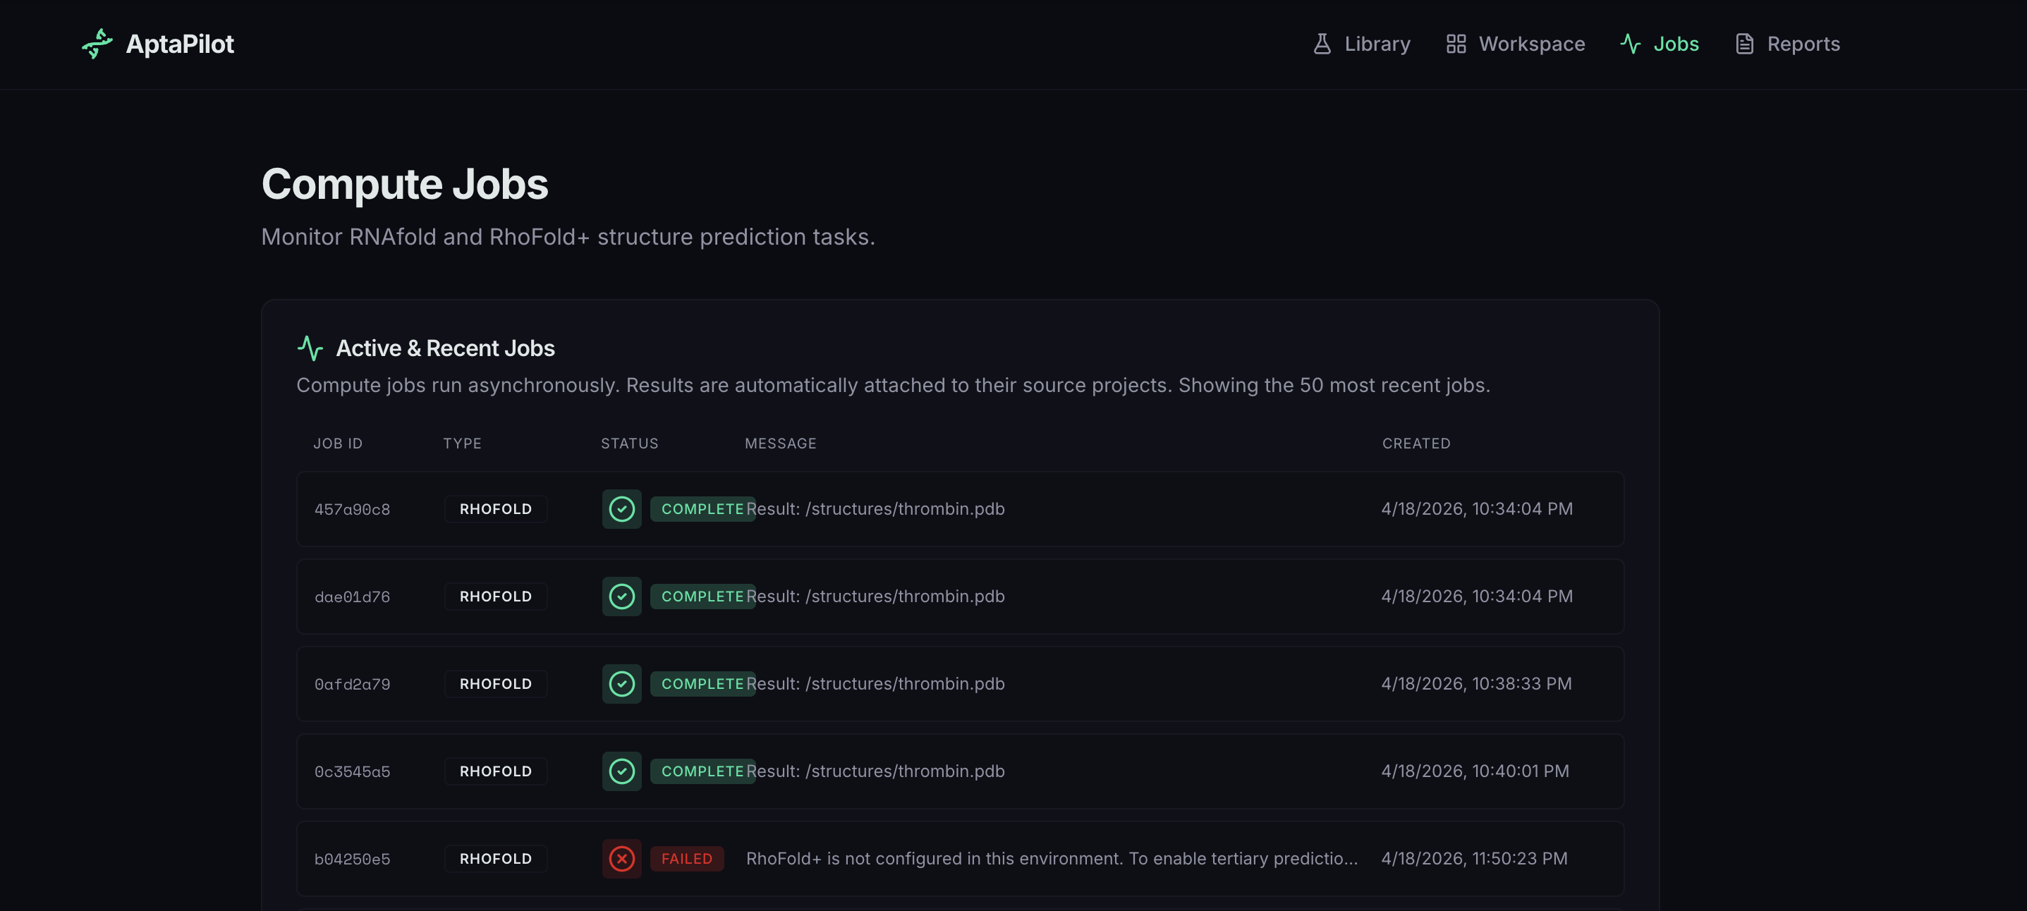Click the Reports document icon
This screenshot has width=2027, height=911.
point(1744,44)
